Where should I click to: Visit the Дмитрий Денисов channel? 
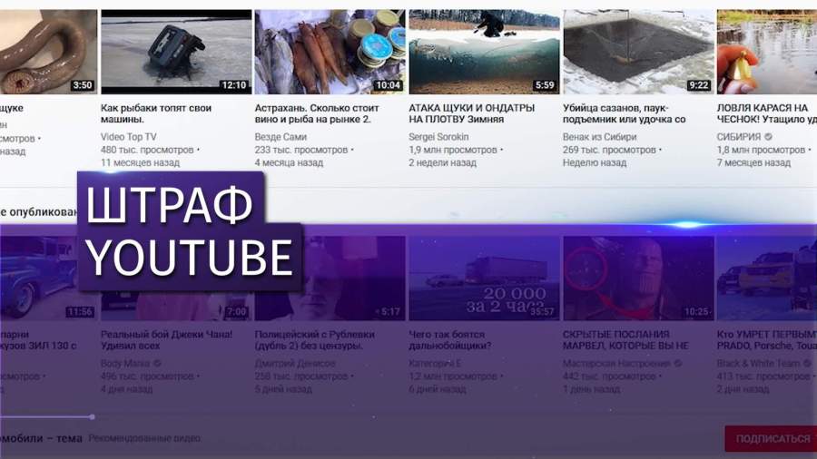(295, 363)
